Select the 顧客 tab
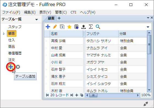The image size is (154, 108). (51, 18)
